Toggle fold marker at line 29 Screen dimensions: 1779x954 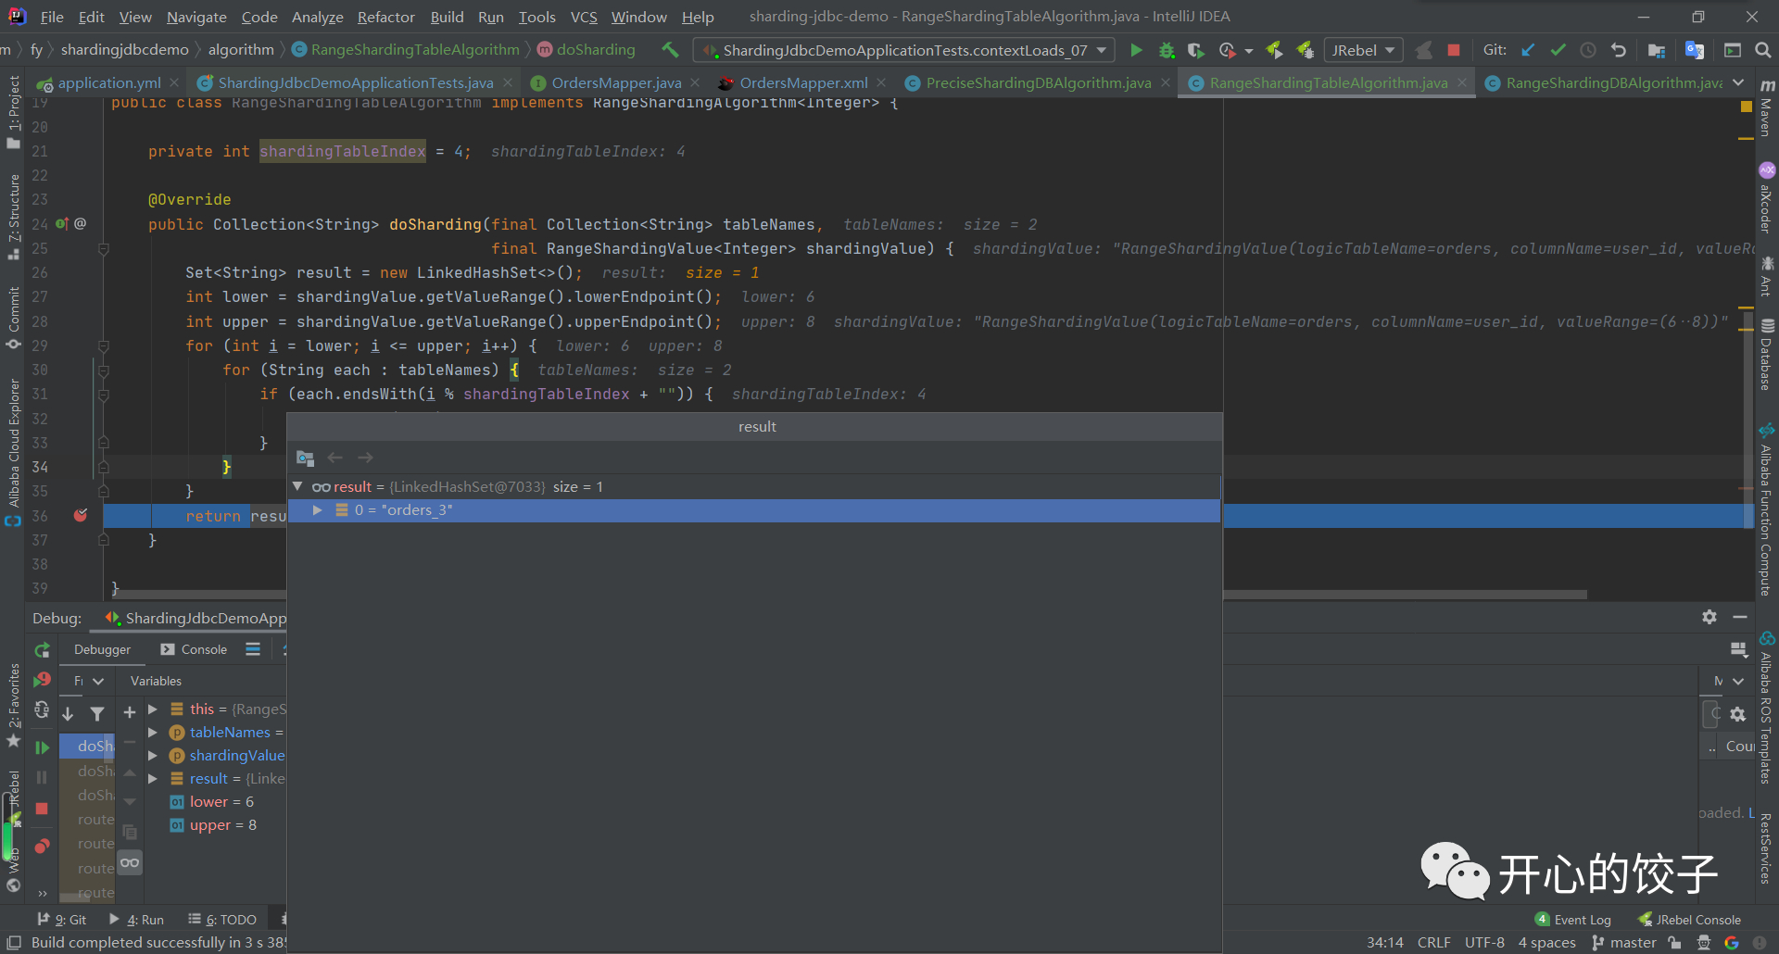click(x=104, y=345)
